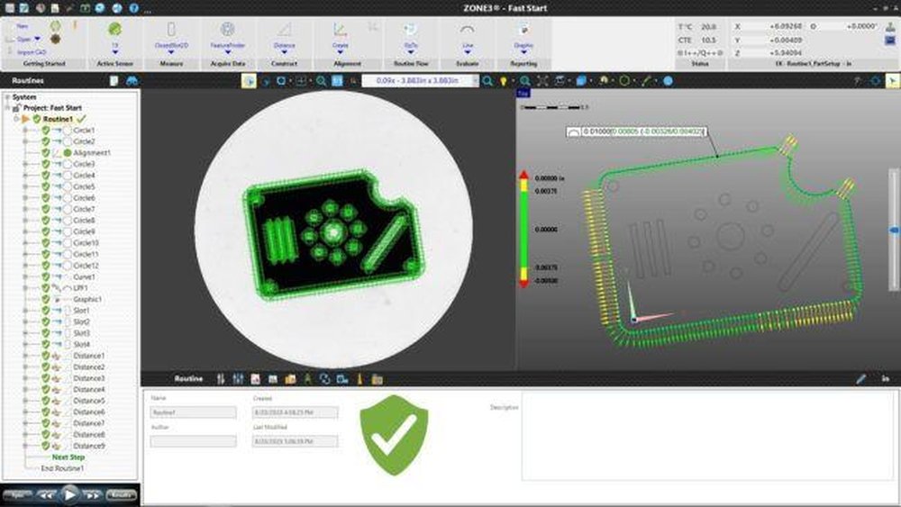Toggle the green check shield next to Alignment1
Screen dimensions: 901x507
pyautogui.click(x=45, y=153)
